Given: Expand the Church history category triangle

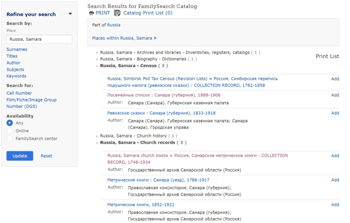Looking at the screenshot, I should coord(97,136).
